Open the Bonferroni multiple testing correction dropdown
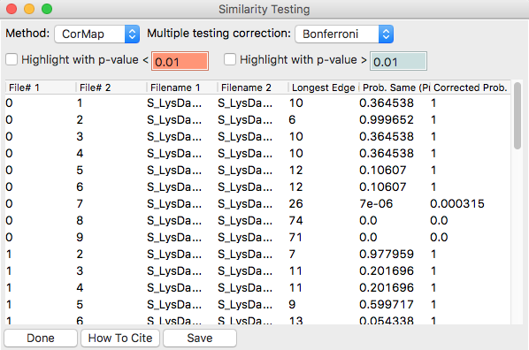The width and height of the screenshot is (529, 350). pyautogui.click(x=344, y=34)
